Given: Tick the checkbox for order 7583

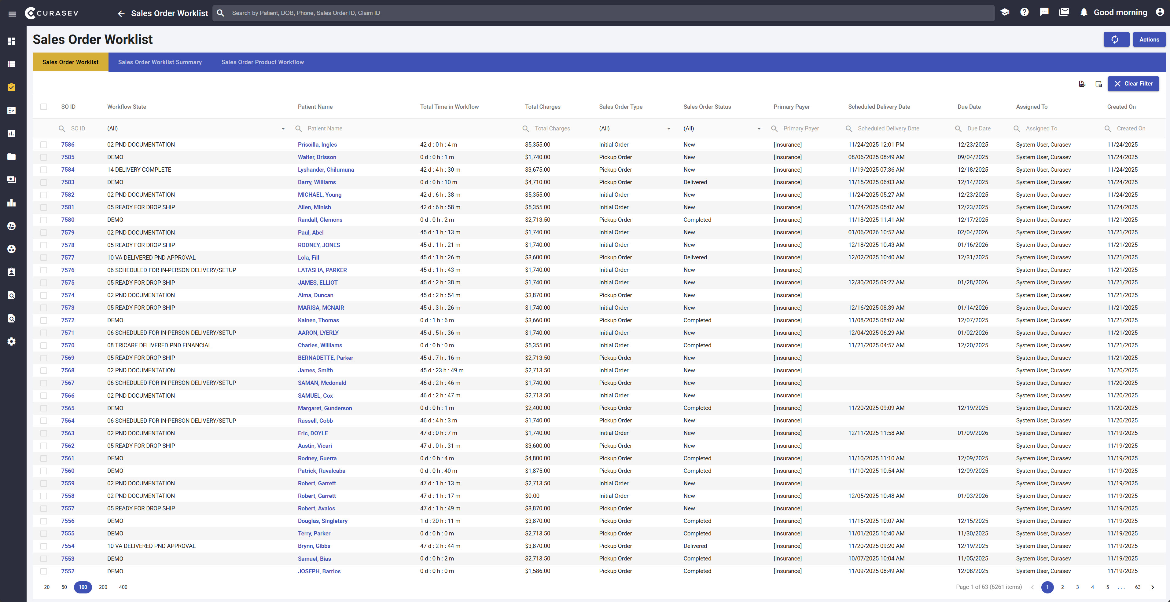Looking at the screenshot, I should tap(44, 183).
